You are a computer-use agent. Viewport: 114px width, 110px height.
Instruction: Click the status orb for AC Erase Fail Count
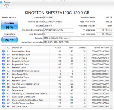coord(3,68)
